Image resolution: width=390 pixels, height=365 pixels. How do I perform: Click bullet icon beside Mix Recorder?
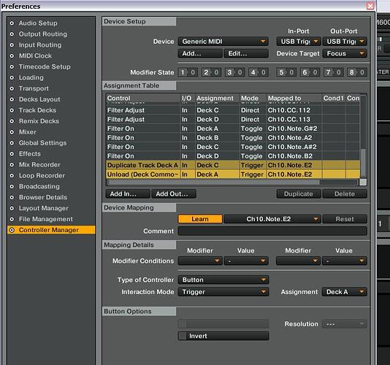click(12, 164)
